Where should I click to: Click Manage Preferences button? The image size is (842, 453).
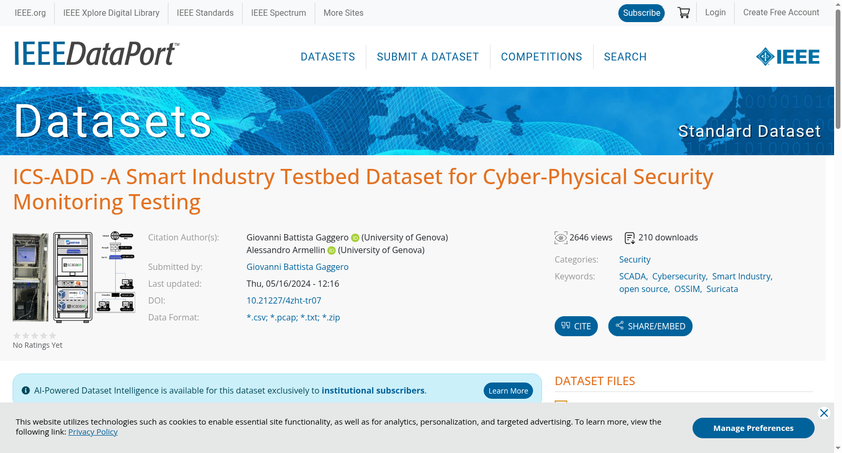point(754,428)
